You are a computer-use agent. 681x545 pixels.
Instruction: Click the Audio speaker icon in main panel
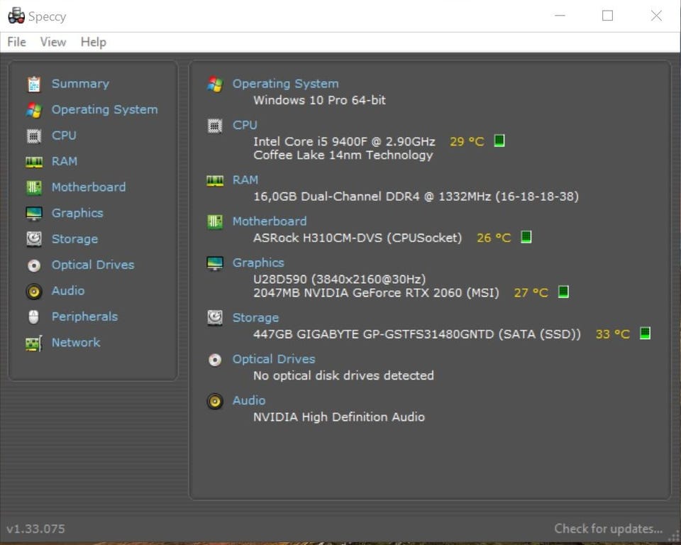tap(215, 401)
